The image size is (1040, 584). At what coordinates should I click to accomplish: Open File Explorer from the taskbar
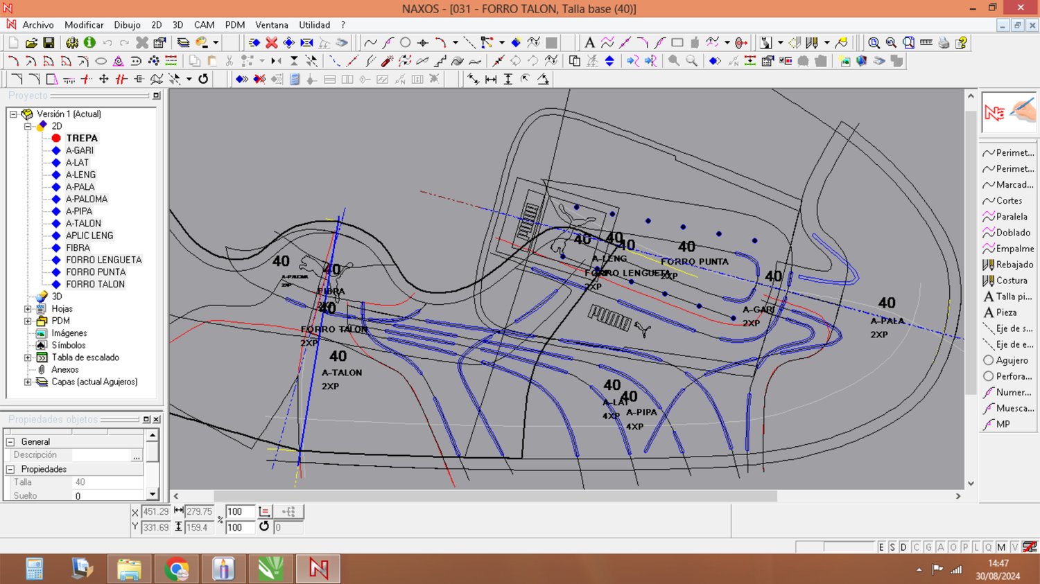tap(129, 569)
